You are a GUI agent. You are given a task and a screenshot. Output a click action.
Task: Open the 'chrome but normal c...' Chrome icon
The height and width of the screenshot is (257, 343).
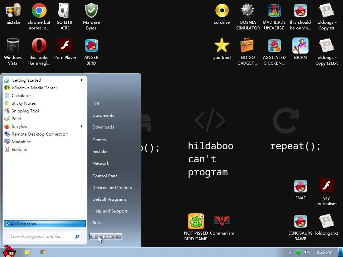coord(39,10)
